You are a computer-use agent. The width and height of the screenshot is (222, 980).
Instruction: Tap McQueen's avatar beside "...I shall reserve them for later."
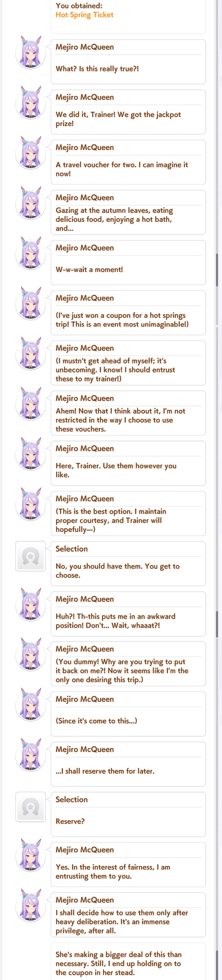(x=30, y=755)
